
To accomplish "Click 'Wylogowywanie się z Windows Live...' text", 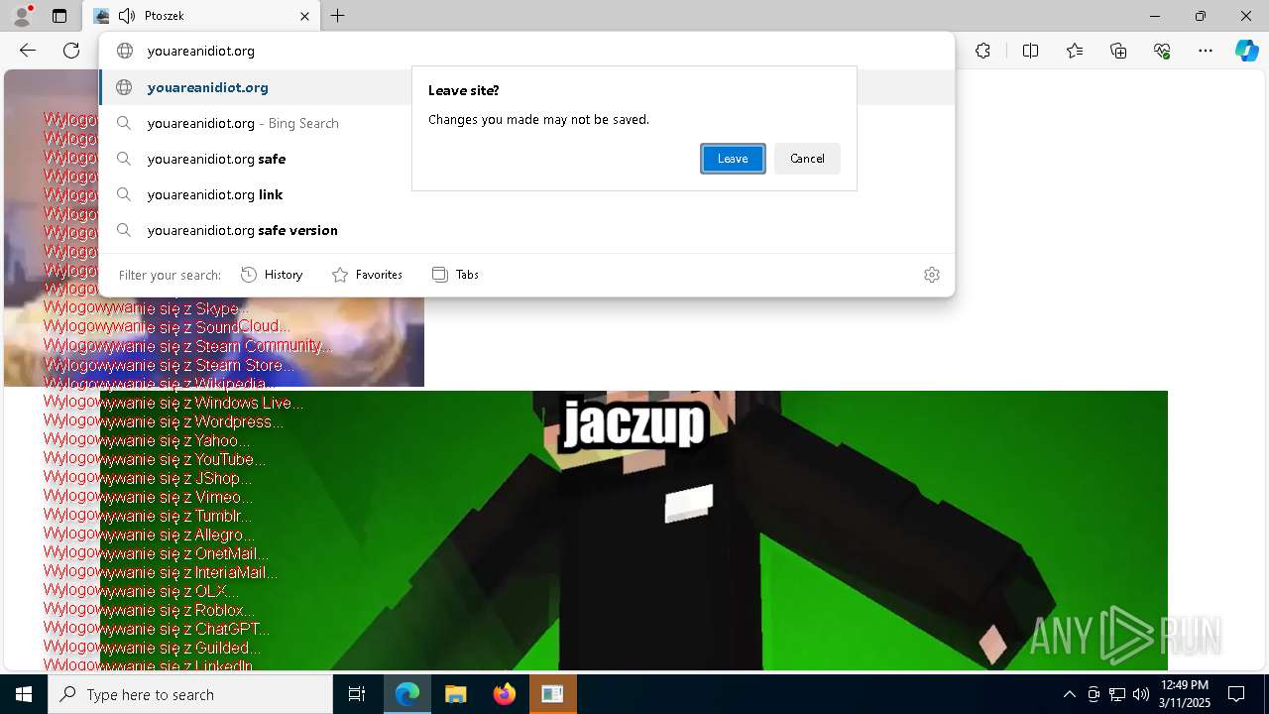I will (x=173, y=403).
